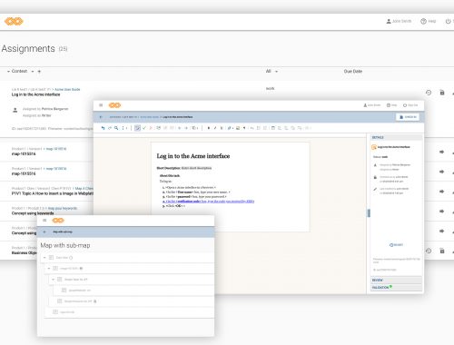The height and width of the screenshot is (345, 454).
Task: Collapse the third-level node in the sub-map tree
Action: click(x=53, y=280)
